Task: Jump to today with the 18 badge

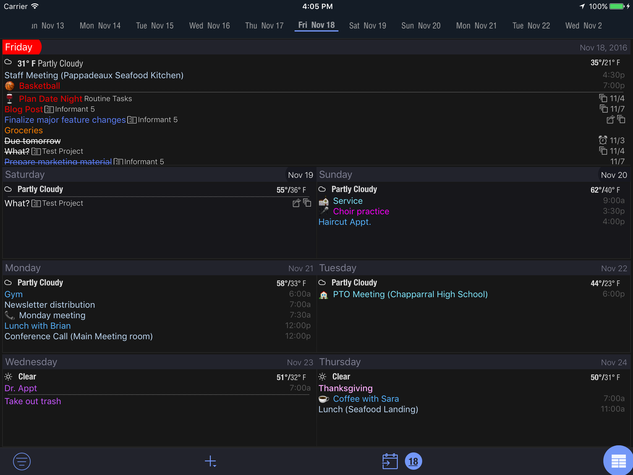Action: (413, 461)
